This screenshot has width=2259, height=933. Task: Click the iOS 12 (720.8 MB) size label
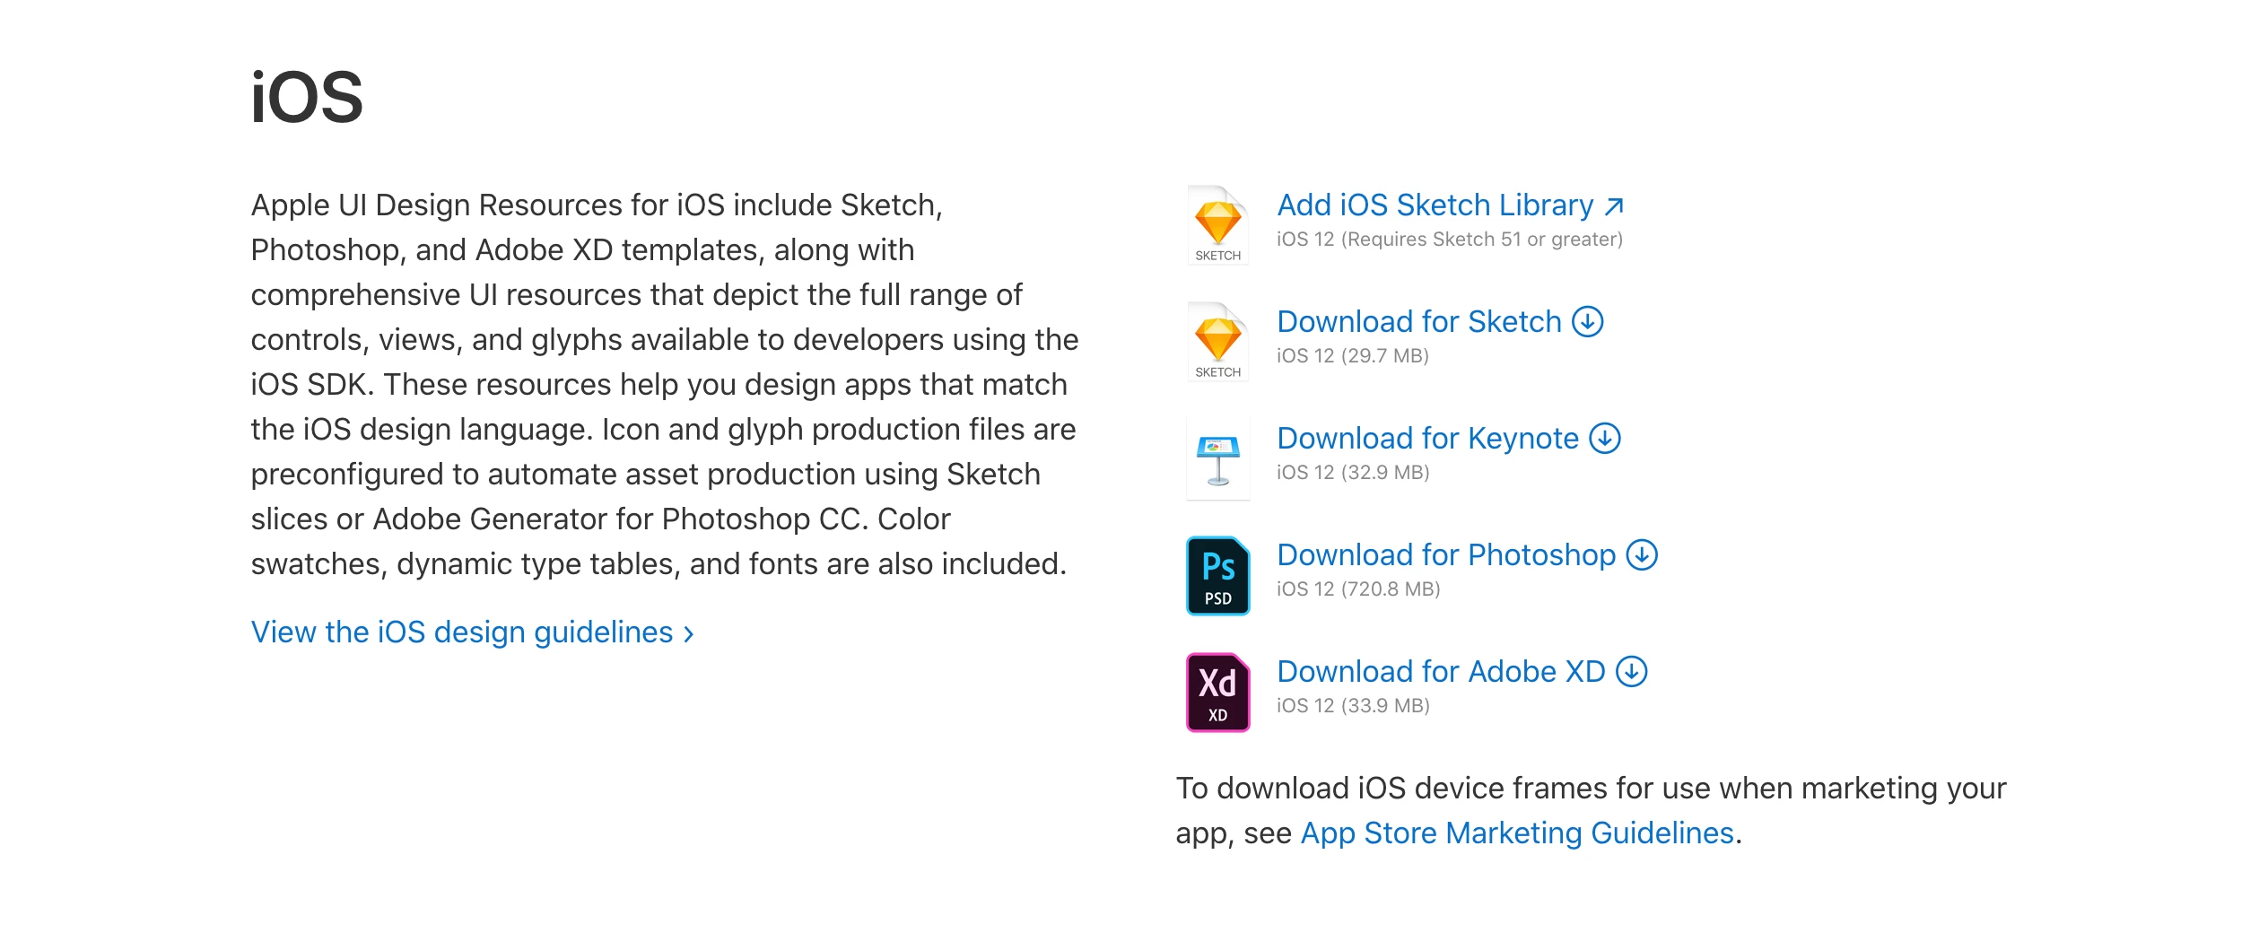point(1357,589)
